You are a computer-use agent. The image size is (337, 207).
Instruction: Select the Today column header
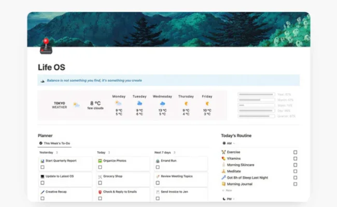(101, 153)
